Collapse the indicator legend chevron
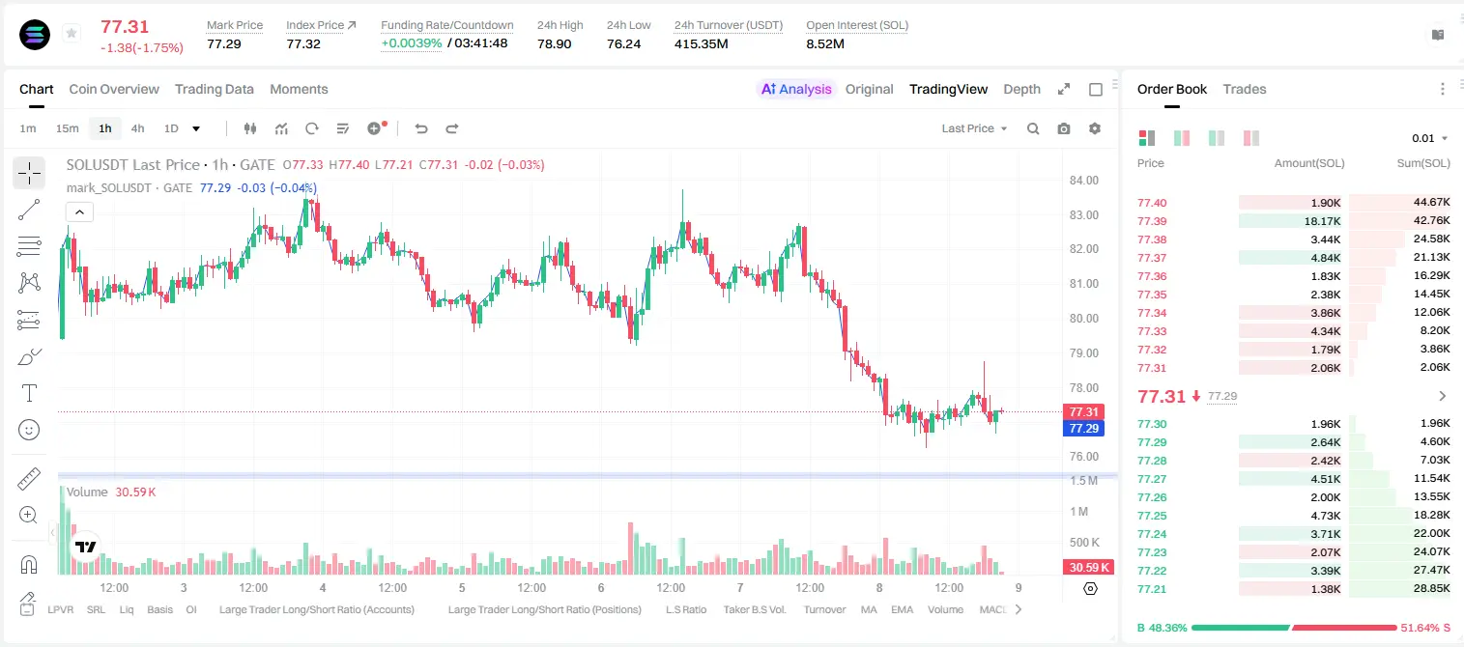Screen dimensions: 1464x647 [79, 211]
